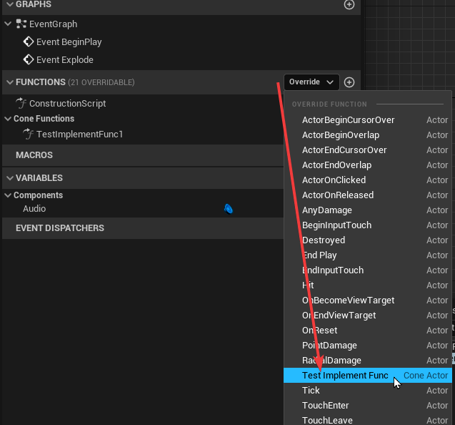
Task: Open the Override functions dropdown
Action: point(311,82)
